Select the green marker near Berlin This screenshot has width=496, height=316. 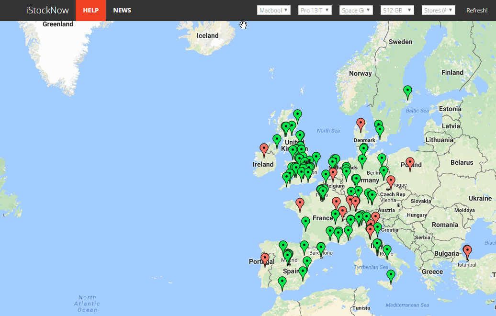[x=383, y=172]
